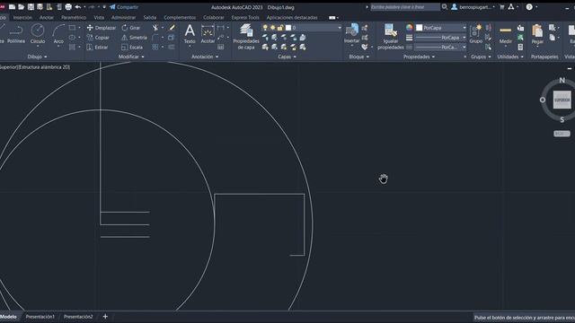Open the PorCapa lineweight dropdown
575x323 pixels.
(x=441, y=38)
